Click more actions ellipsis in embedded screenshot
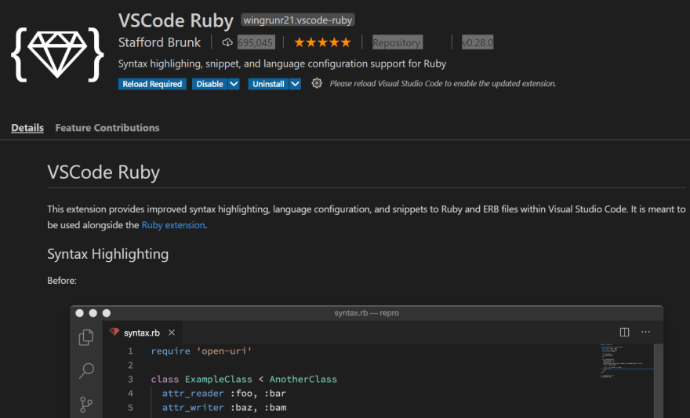690x418 pixels. click(x=645, y=332)
